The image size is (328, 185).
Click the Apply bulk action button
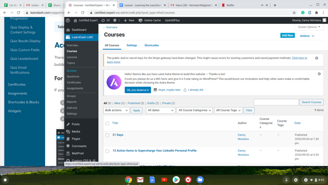(x=136, y=110)
